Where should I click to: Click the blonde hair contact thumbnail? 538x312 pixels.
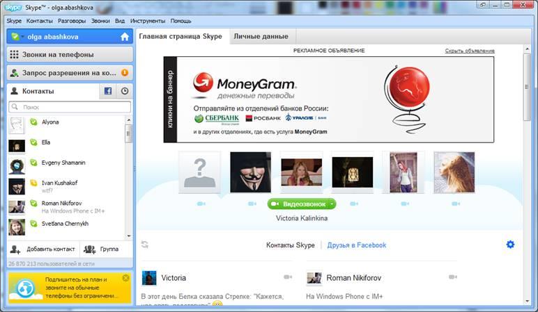tap(454, 172)
